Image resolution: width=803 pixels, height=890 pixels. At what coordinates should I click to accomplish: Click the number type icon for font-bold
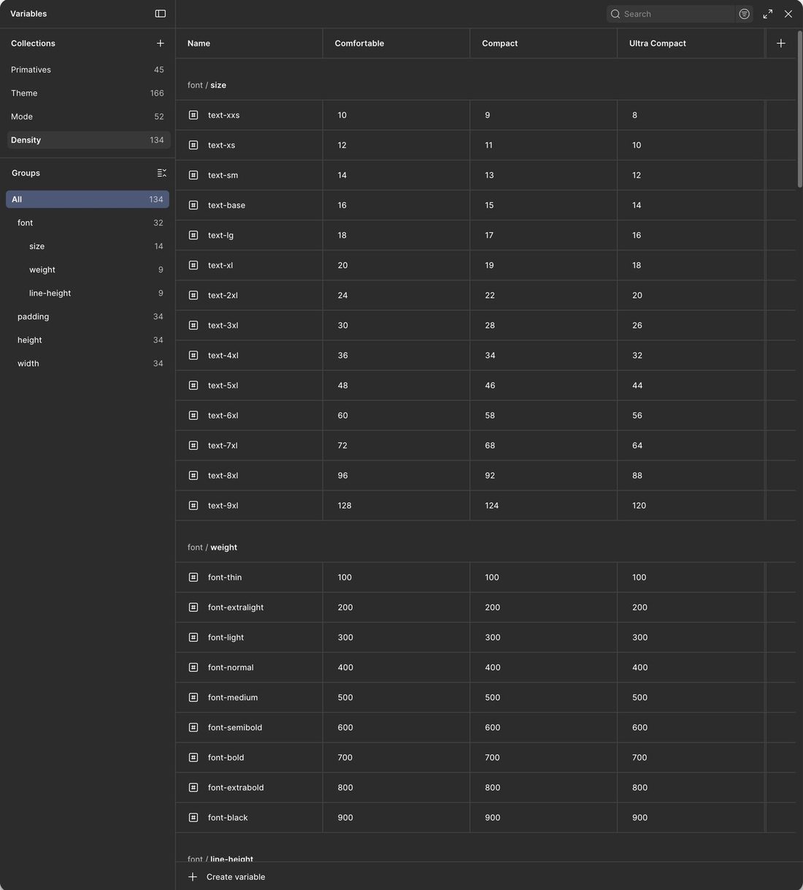coord(193,757)
